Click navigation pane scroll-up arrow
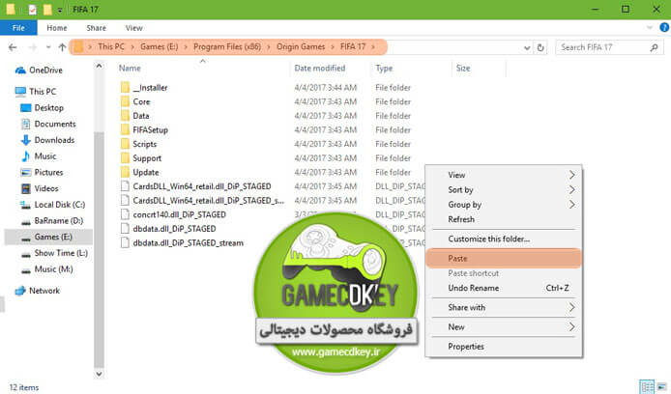 [99, 66]
